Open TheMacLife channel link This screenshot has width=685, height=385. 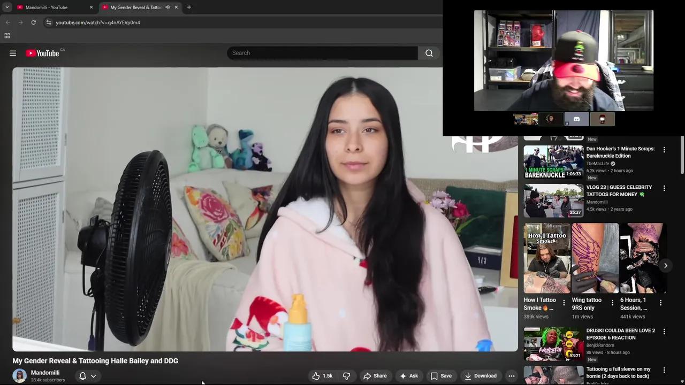(598, 164)
